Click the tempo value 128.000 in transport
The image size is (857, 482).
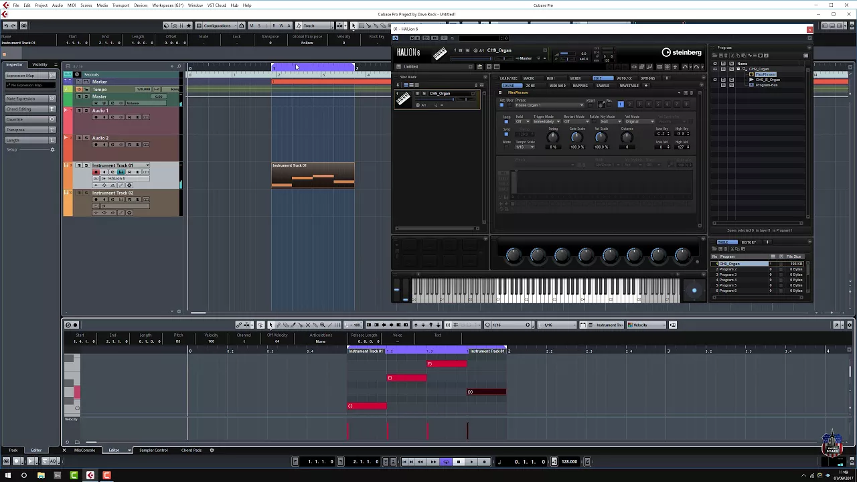pos(569,461)
